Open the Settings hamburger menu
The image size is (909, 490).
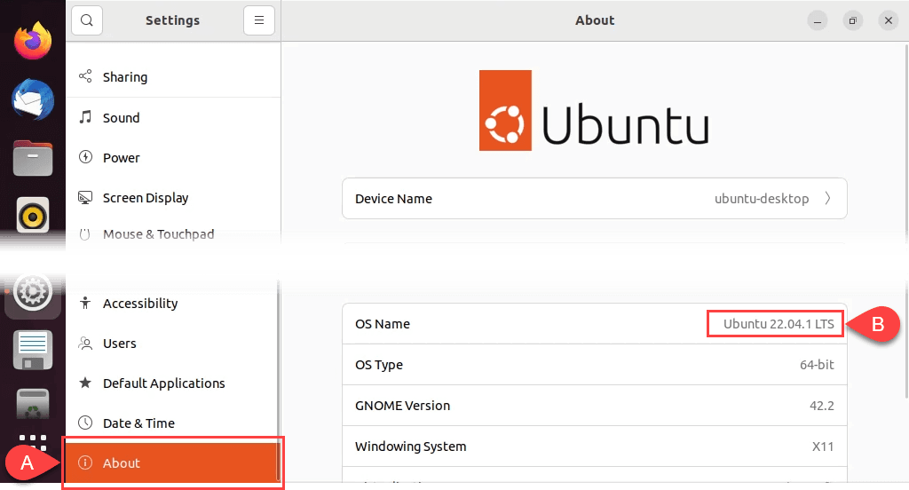258,20
